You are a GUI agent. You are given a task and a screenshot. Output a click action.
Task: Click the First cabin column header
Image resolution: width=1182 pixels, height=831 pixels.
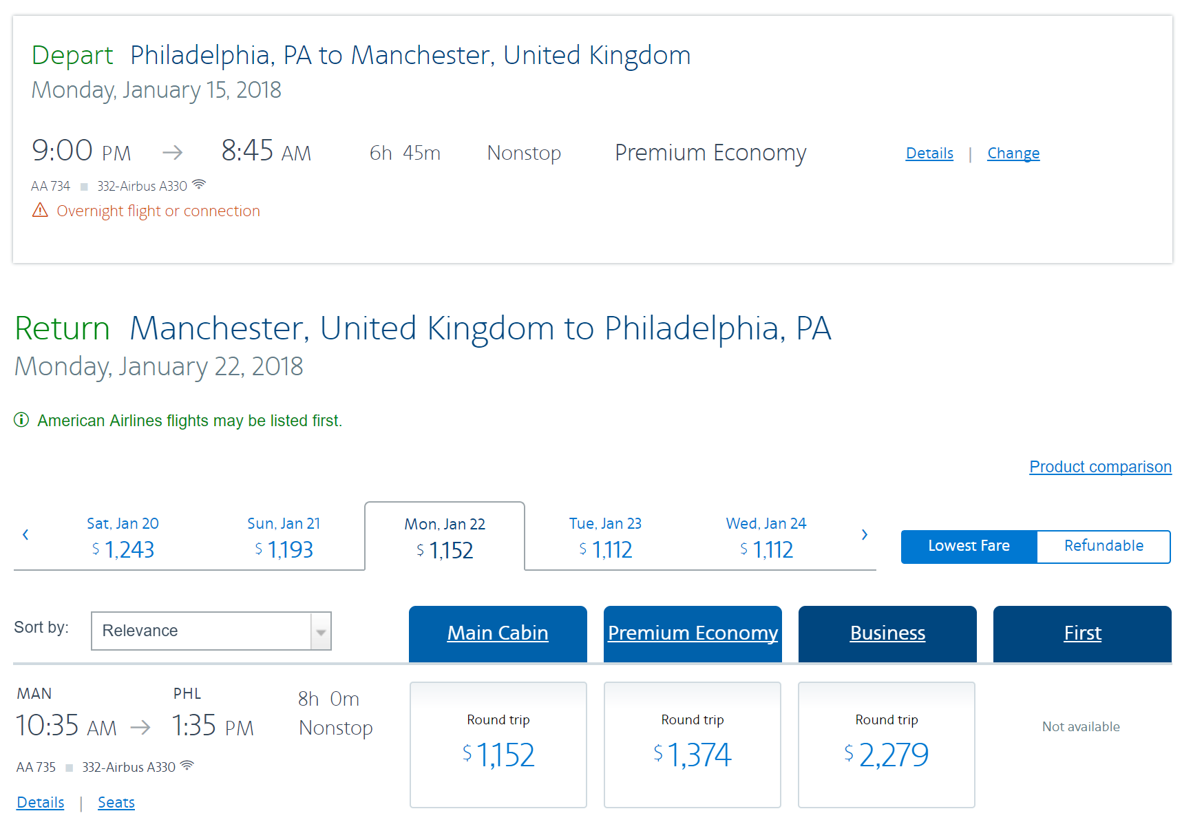pyautogui.click(x=1081, y=633)
